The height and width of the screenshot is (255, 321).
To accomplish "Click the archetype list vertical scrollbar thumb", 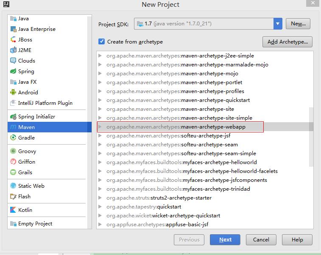I will click(311, 137).
